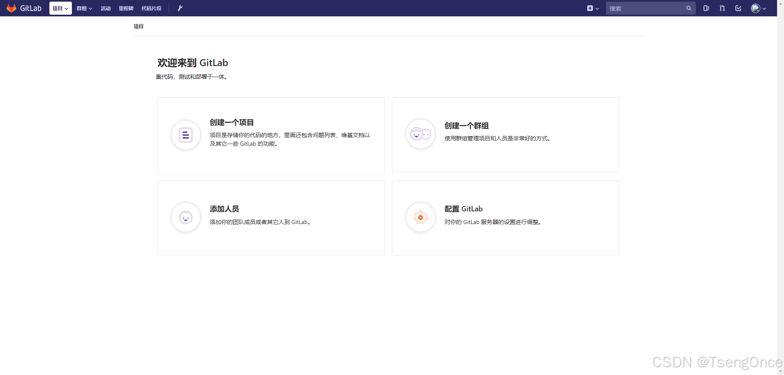Click the 添加你的团队成员 description text
The height and width of the screenshot is (375, 784).
(x=261, y=222)
